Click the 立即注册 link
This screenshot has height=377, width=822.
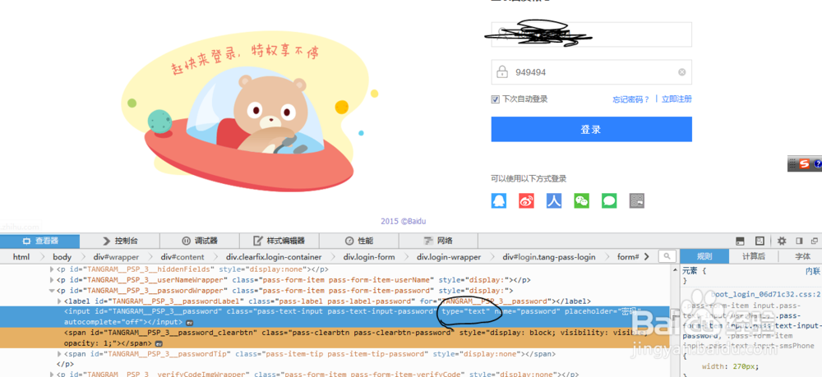tap(677, 99)
